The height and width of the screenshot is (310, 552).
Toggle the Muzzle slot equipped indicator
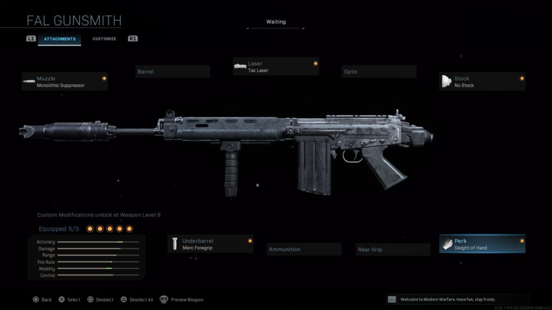[x=104, y=79]
